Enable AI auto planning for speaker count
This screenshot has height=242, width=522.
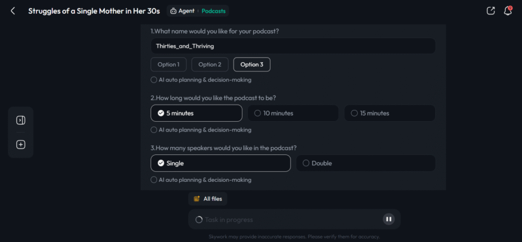point(154,180)
